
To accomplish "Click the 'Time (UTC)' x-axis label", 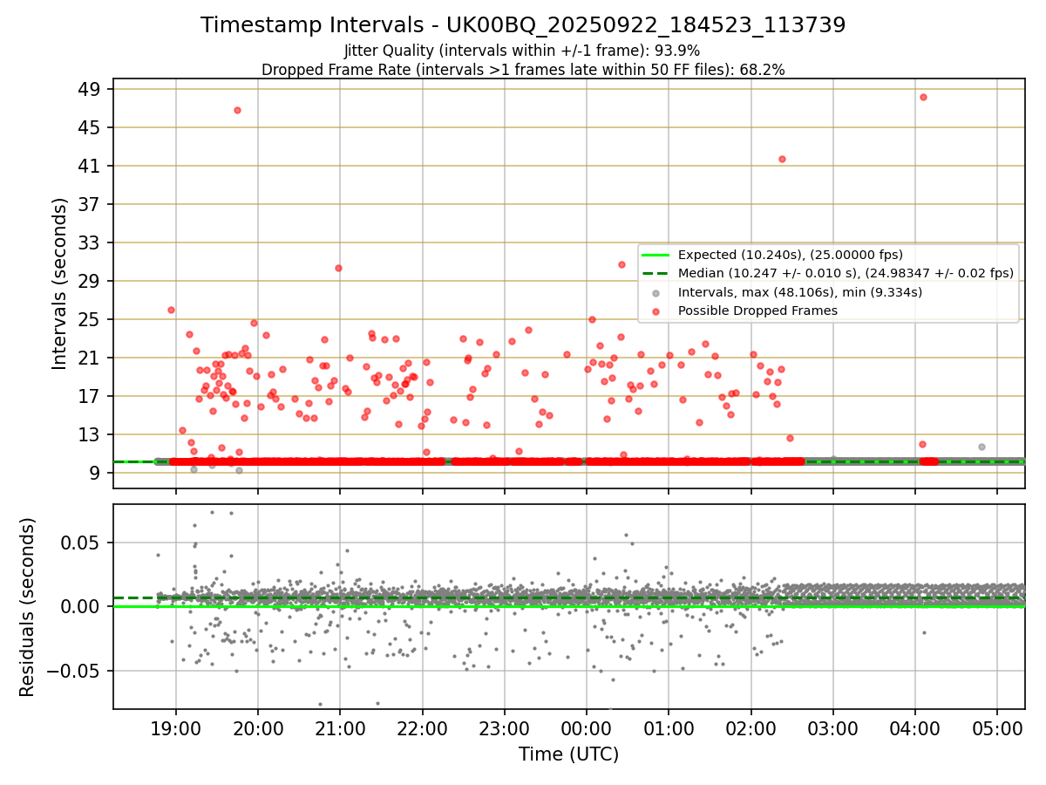I will tap(568, 754).
